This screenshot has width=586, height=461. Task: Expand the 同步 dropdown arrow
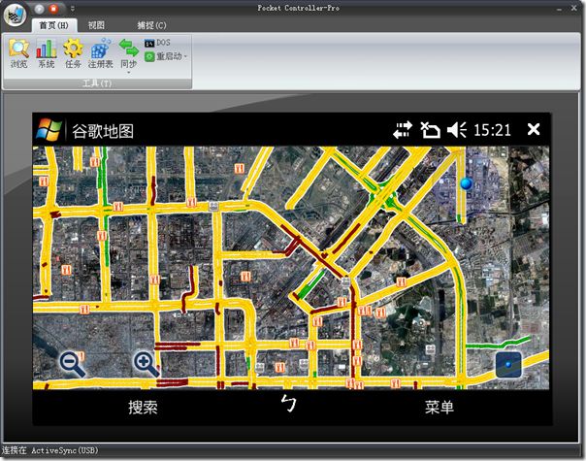pyautogui.click(x=129, y=72)
